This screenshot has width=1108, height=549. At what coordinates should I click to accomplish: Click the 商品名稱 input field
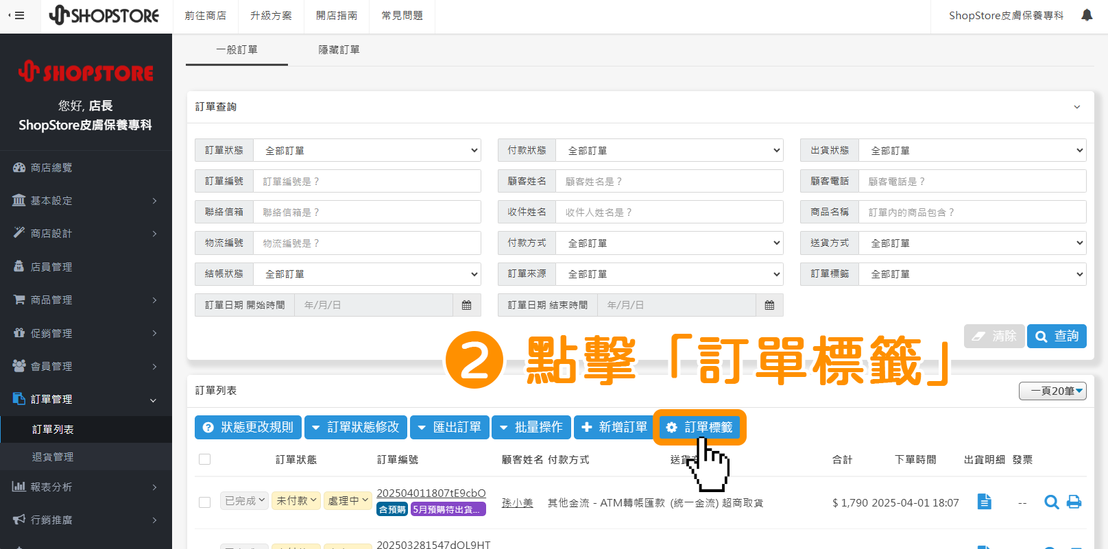(x=972, y=212)
